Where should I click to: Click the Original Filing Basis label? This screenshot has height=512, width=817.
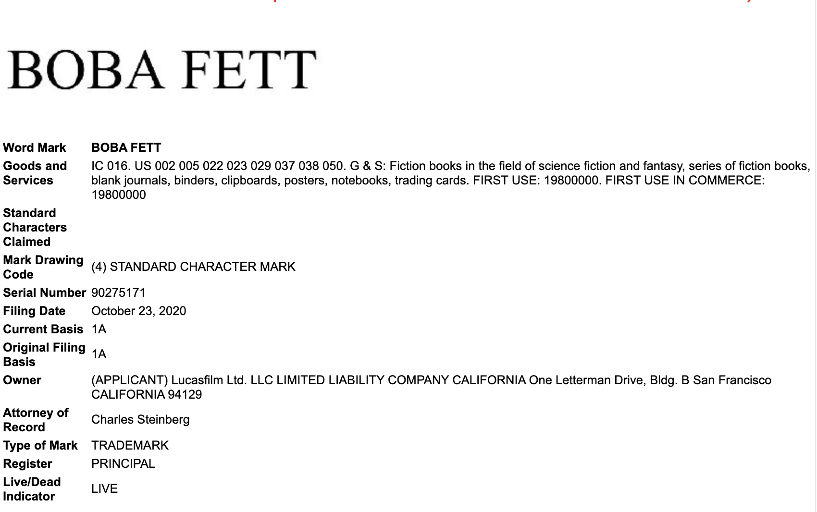(44, 354)
